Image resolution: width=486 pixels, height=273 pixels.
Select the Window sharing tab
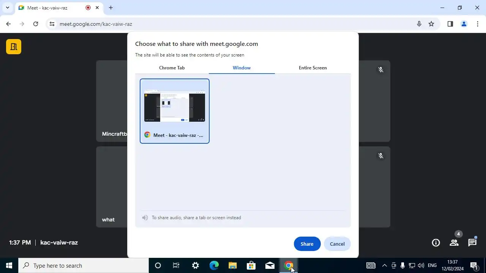point(241,68)
